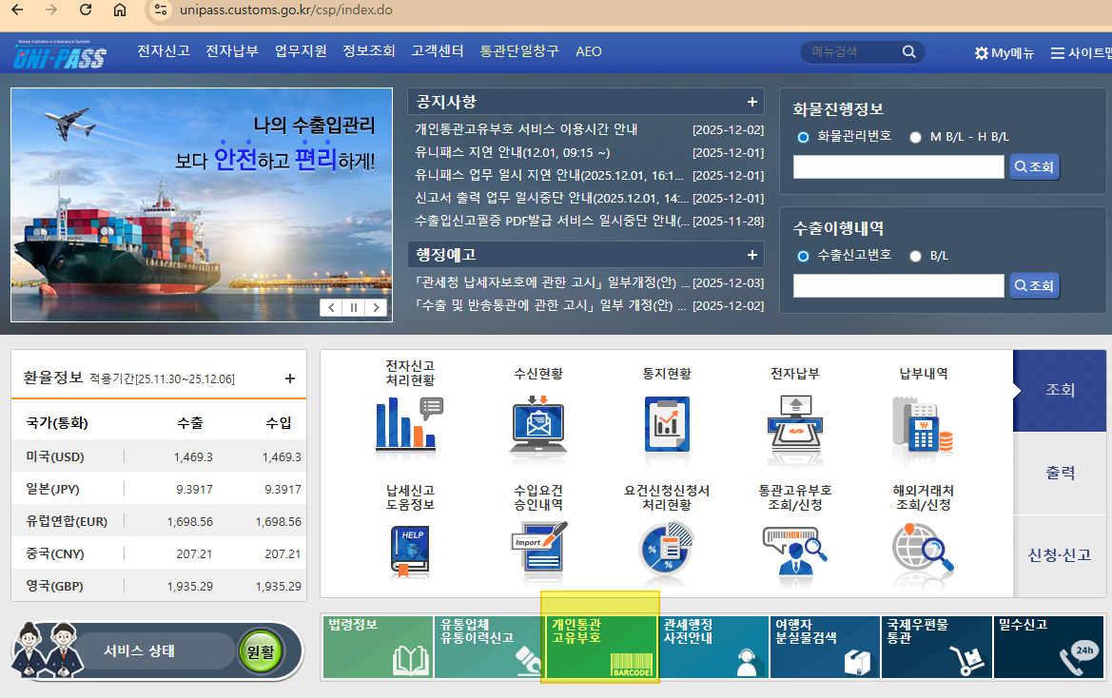Click the 국제우편물 통관 tile

point(936,647)
